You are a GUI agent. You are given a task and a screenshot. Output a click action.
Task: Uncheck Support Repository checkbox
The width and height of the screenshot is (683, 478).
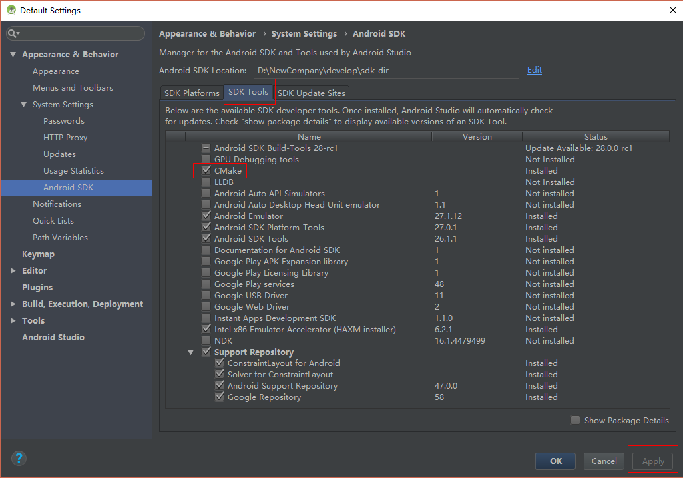click(206, 352)
